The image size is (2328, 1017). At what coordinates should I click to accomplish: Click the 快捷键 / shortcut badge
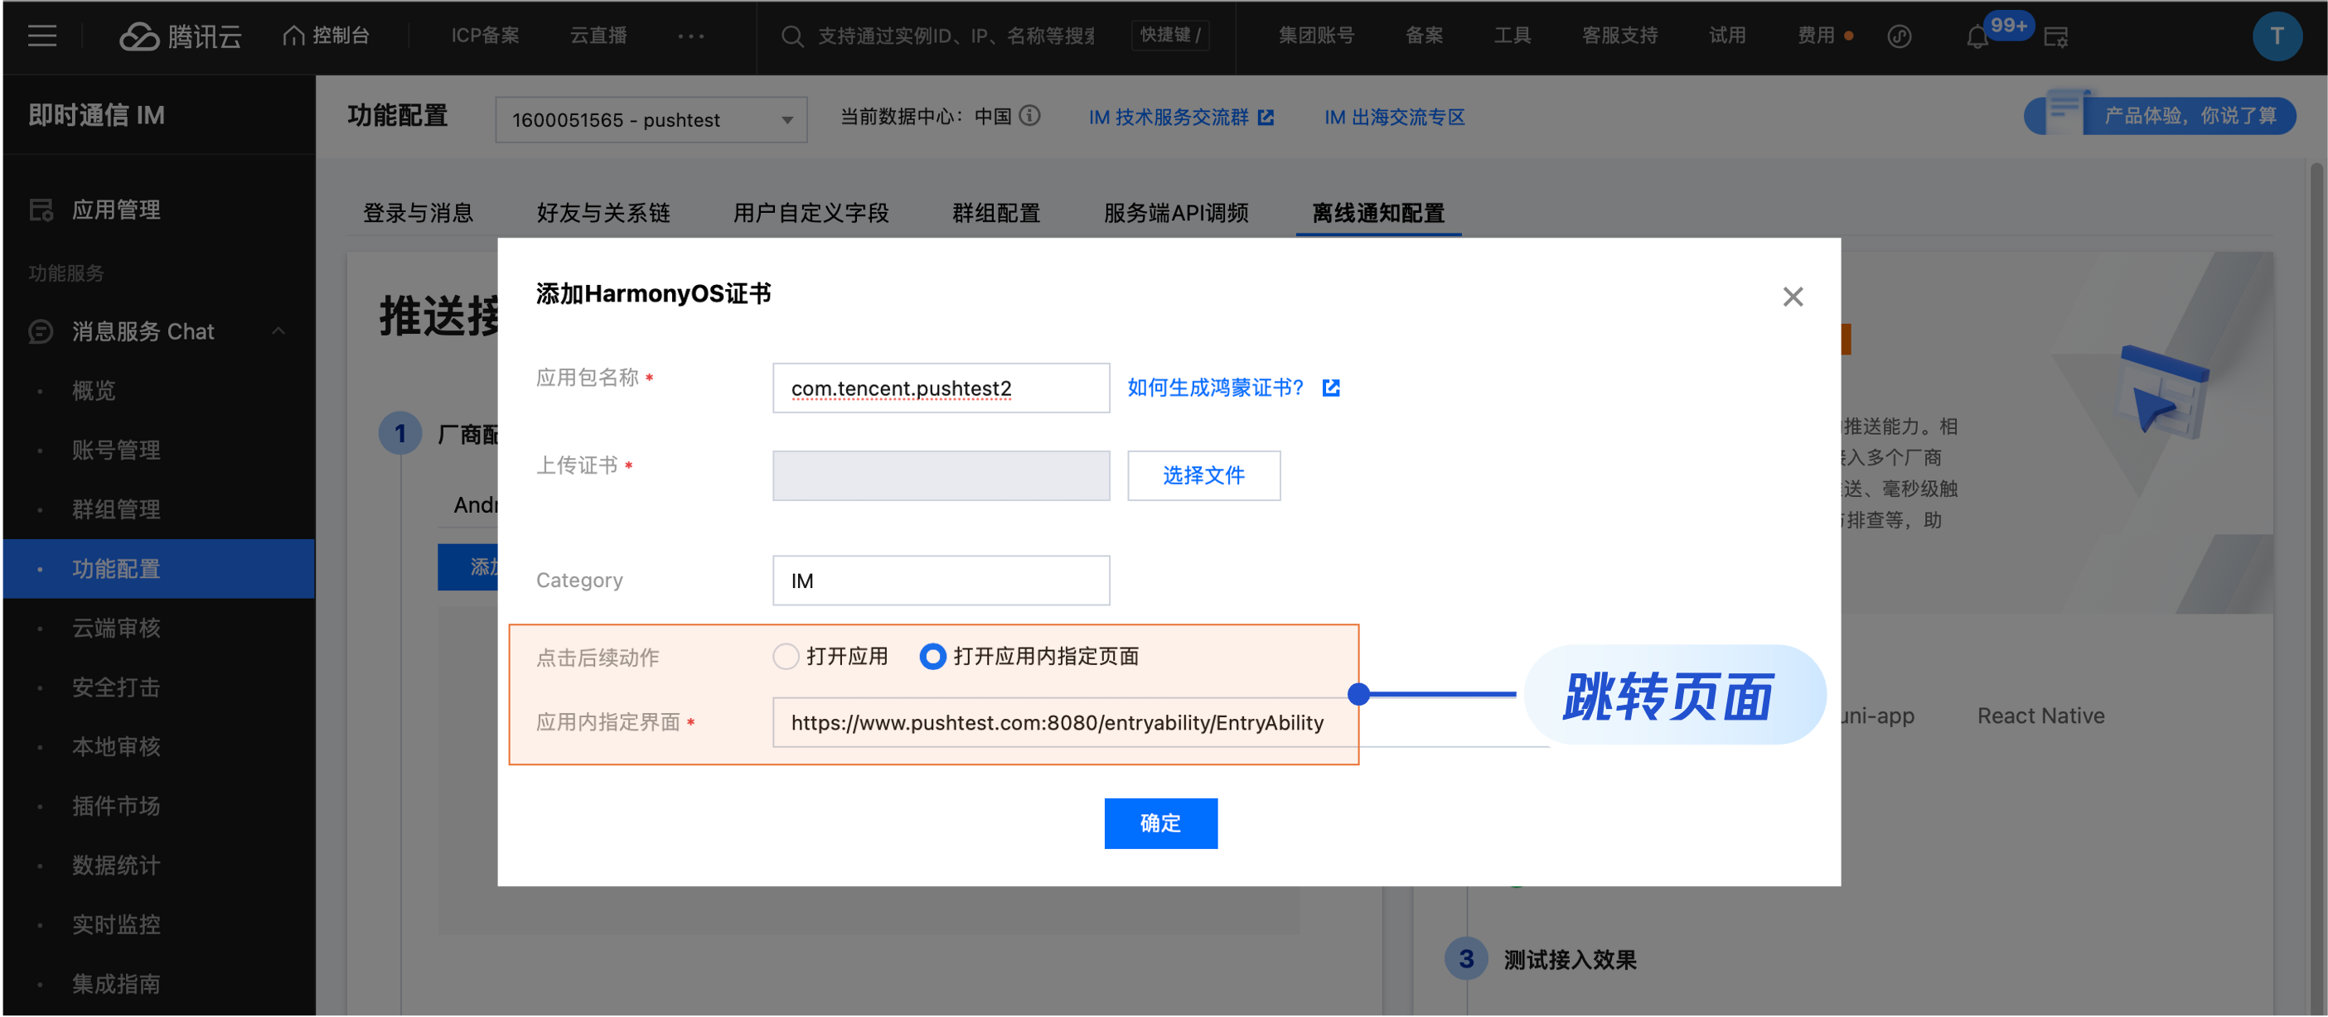point(1170,36)
